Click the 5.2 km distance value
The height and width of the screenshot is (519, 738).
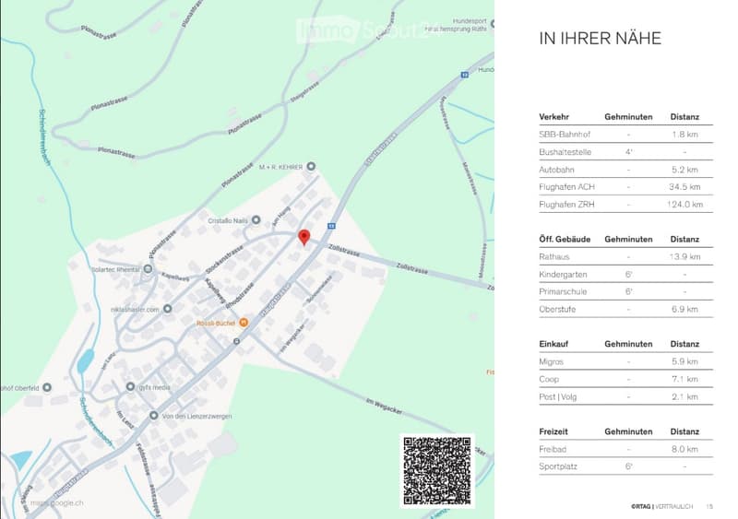[684, 170]
